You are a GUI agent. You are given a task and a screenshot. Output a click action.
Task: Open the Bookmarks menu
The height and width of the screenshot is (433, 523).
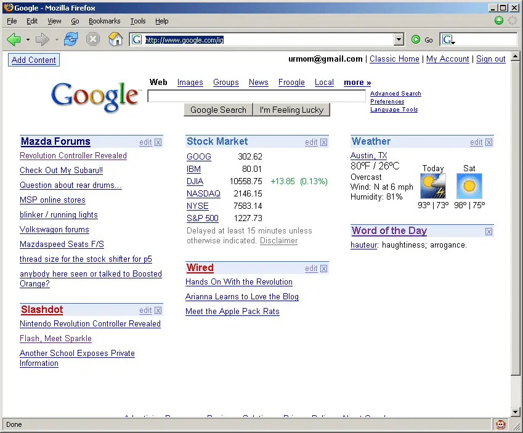(104, 20)
